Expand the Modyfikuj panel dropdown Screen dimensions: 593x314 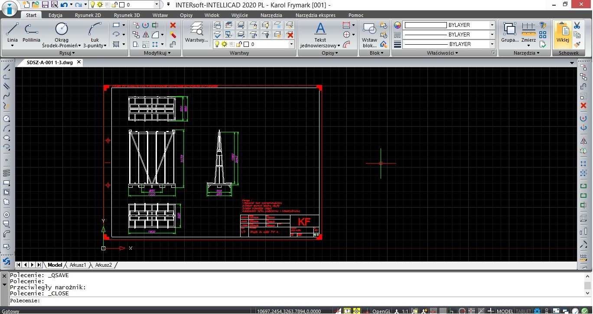(x=156, y=53)
